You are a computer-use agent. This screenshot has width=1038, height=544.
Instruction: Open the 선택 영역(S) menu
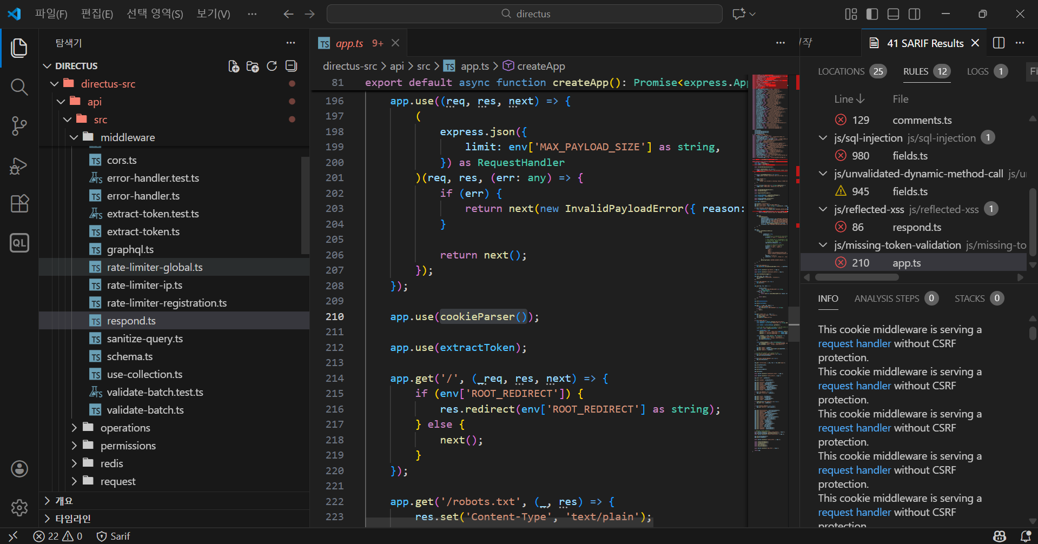click(155, 14)
